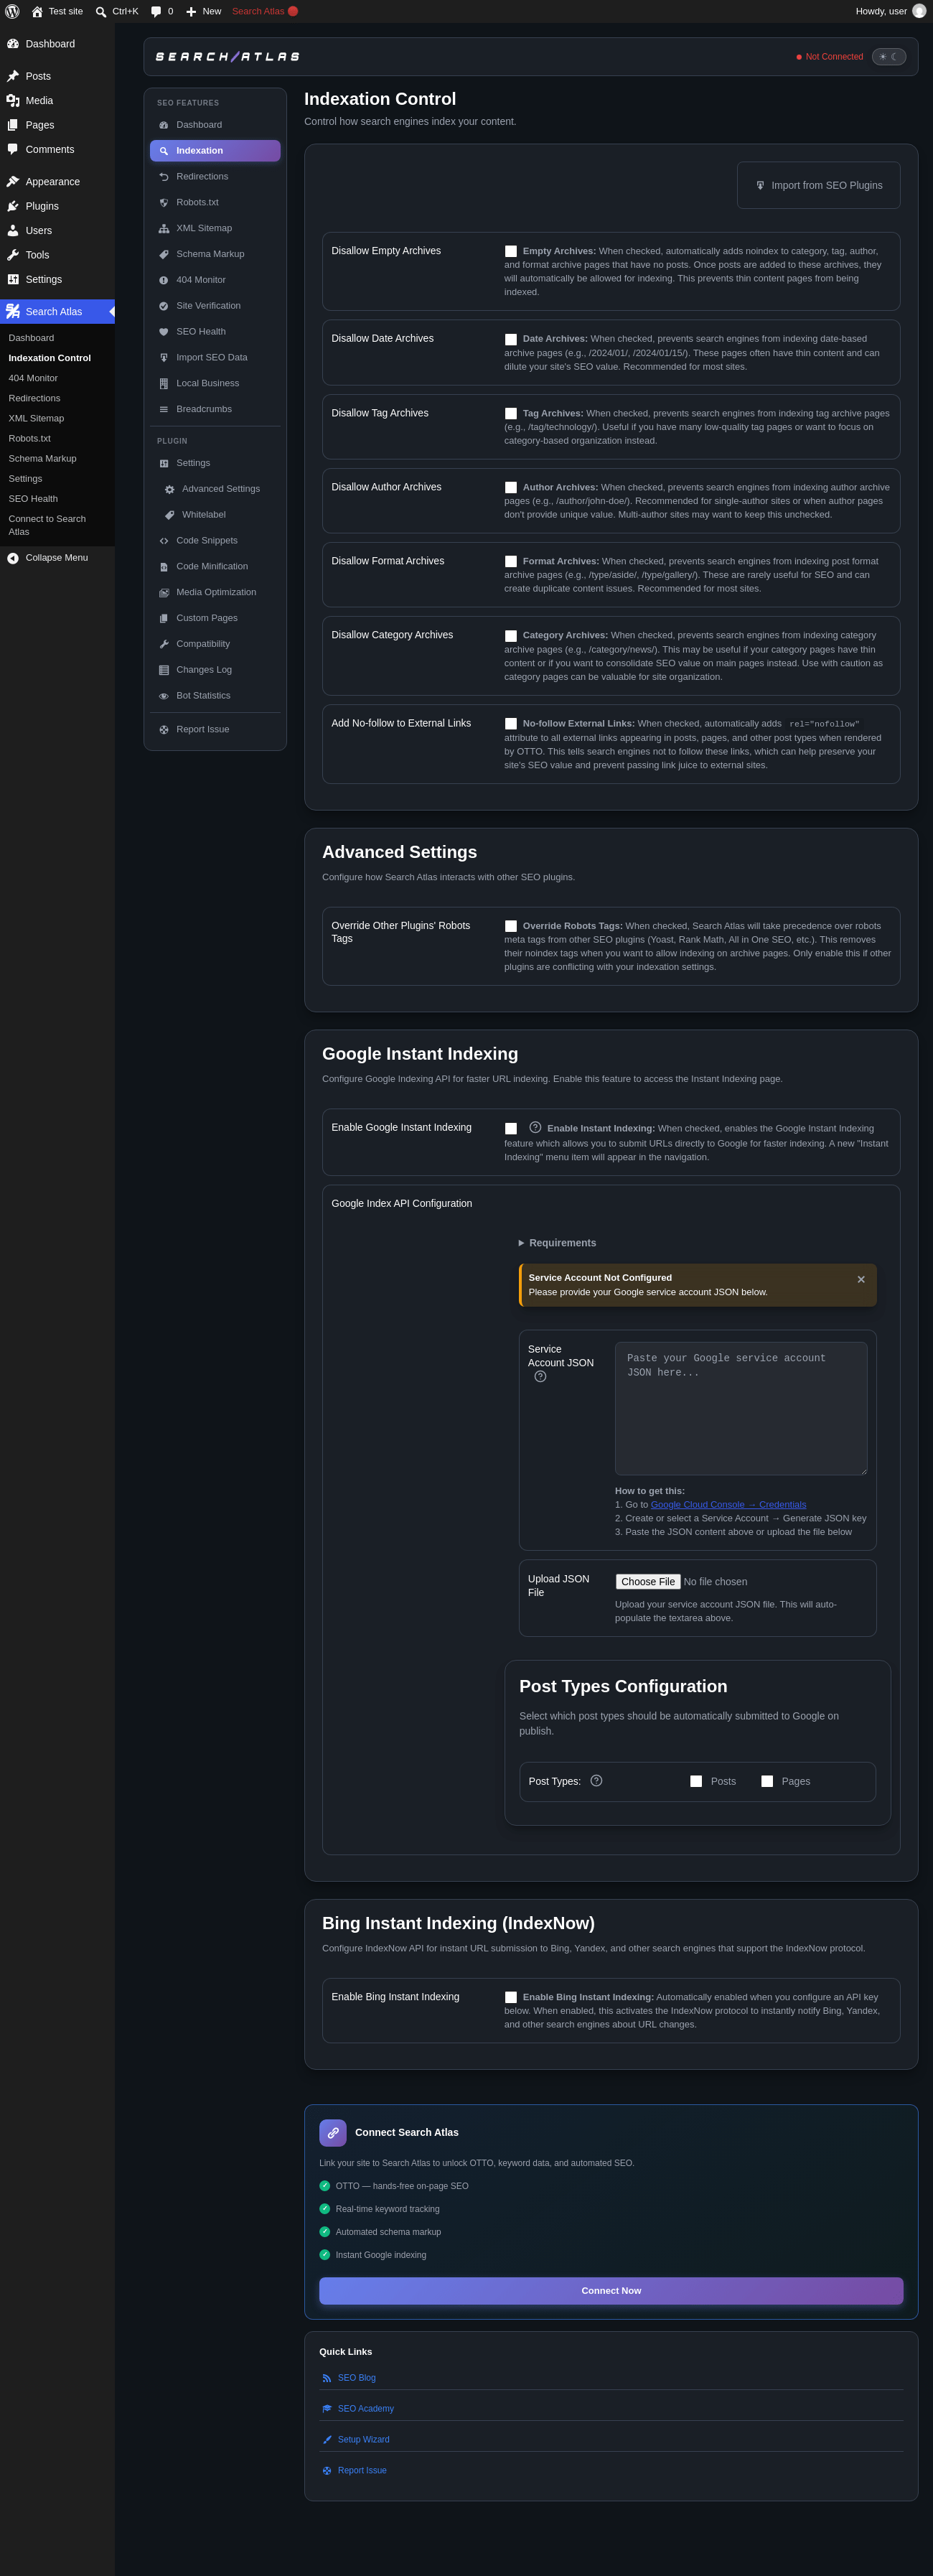Click Dashboard icon in SEO Features panel
This screenshot has height=2576, width=933.
(x=164, y=125)
